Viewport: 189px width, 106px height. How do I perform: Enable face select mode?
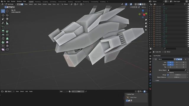[22, 4]
